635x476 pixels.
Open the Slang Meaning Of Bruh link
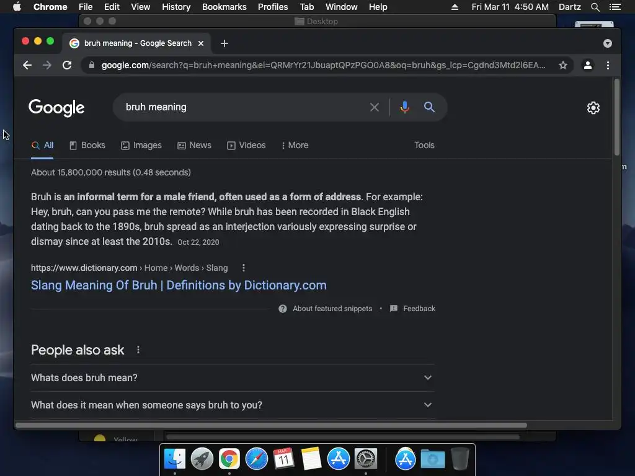(x=179, y=285)
